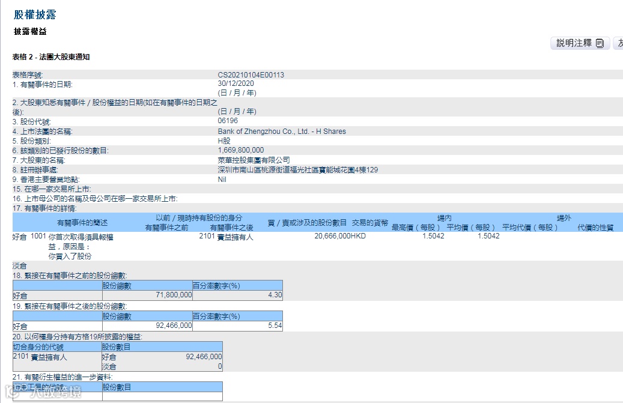Click the stock code 06196
Screen dimensions: 623x403
coord(228,121)
